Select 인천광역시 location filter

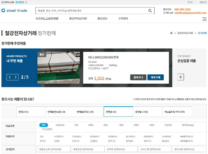click(113, 136)
